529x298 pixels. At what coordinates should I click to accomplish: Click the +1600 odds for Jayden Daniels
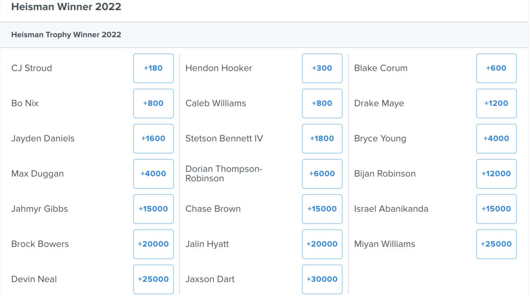pyautogui.click(x=153, y=139)
